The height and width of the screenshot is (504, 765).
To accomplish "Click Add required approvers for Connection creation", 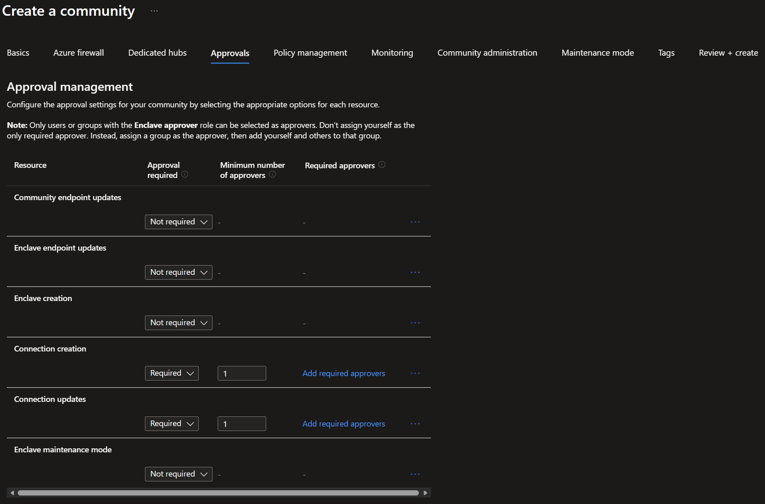I will point(344,373).
